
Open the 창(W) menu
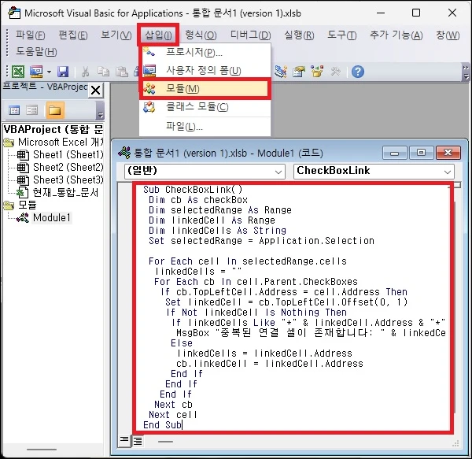click(x=448, y=35)
